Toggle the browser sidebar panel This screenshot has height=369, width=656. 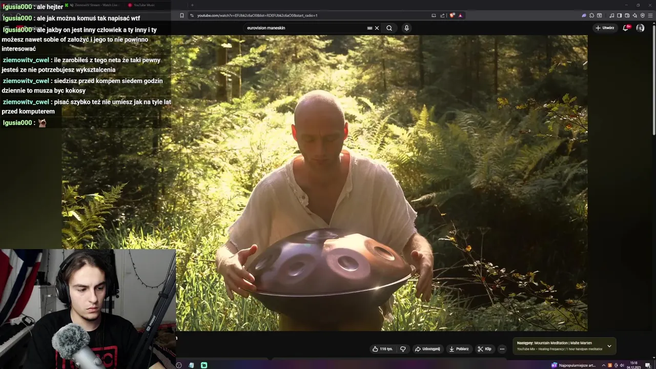(619, 15)
